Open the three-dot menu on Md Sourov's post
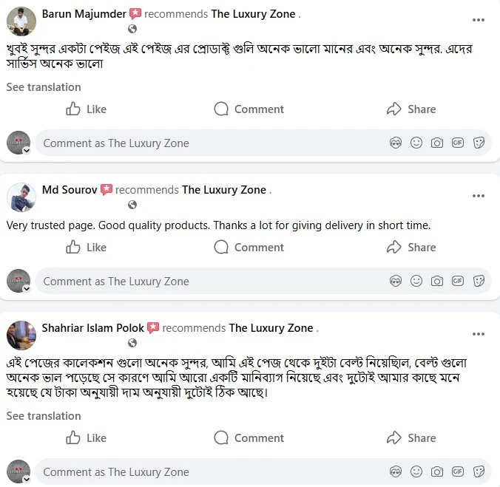This screenshot has height=487, width=500. click(479, 196)
